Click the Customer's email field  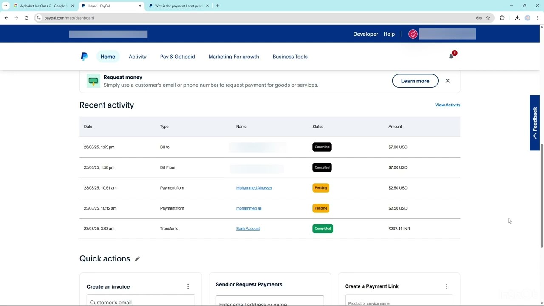pyautogui.click(x=141, y=300)
